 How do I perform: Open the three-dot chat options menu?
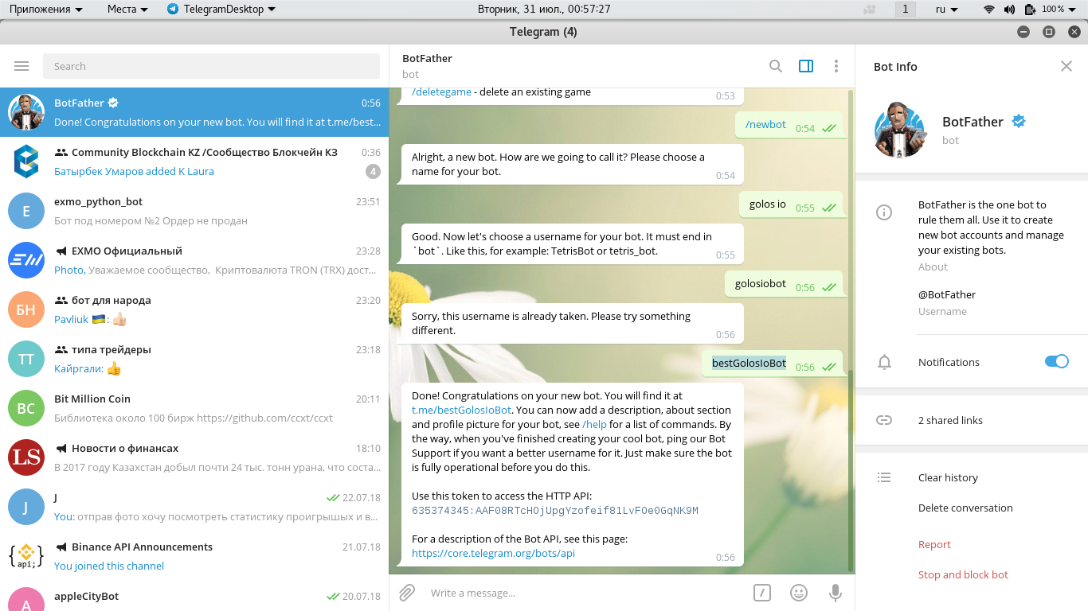[x=836, y=66]
